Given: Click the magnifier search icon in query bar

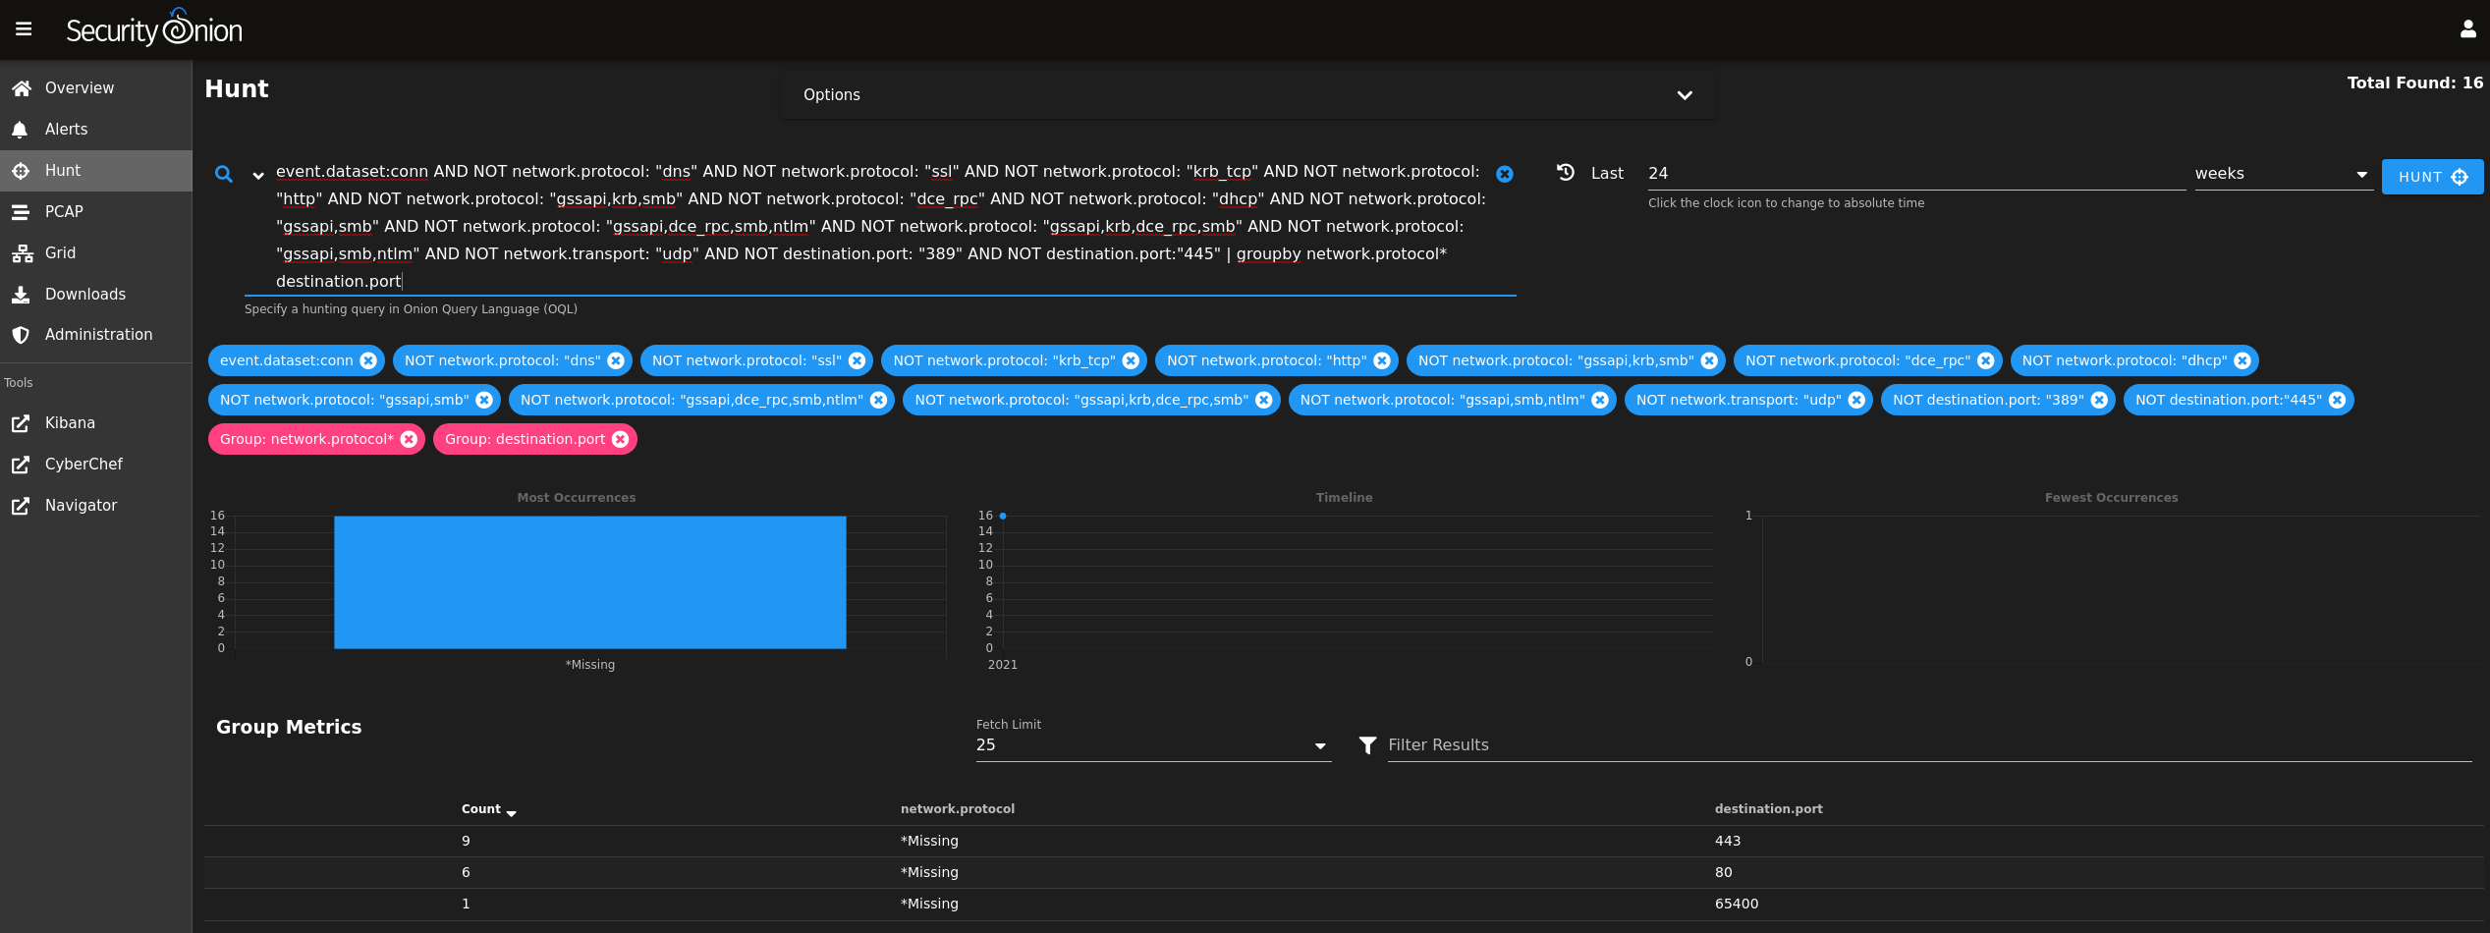Looking at the screenshot, I should (x=224, y=174).
